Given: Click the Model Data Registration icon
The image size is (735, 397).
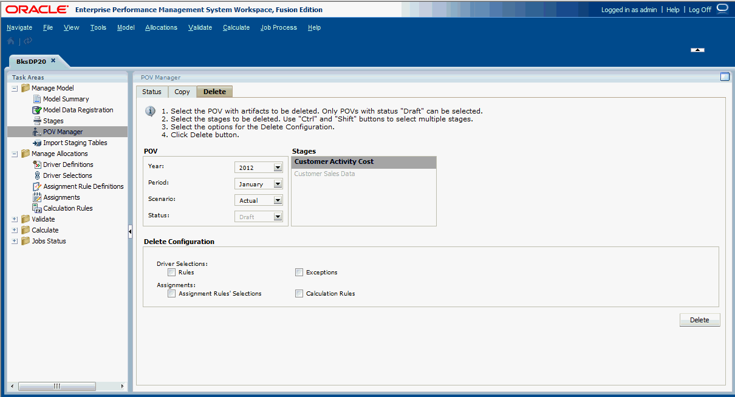Looking at the screenshot, I should tap(37, 110).
